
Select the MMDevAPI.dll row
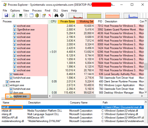pos(73,118)
